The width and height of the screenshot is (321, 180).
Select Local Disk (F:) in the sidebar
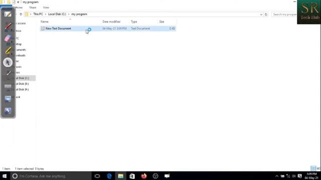pos(22,89)
